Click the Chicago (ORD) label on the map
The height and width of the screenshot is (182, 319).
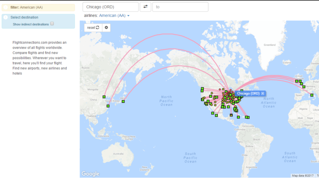point(248,94)
